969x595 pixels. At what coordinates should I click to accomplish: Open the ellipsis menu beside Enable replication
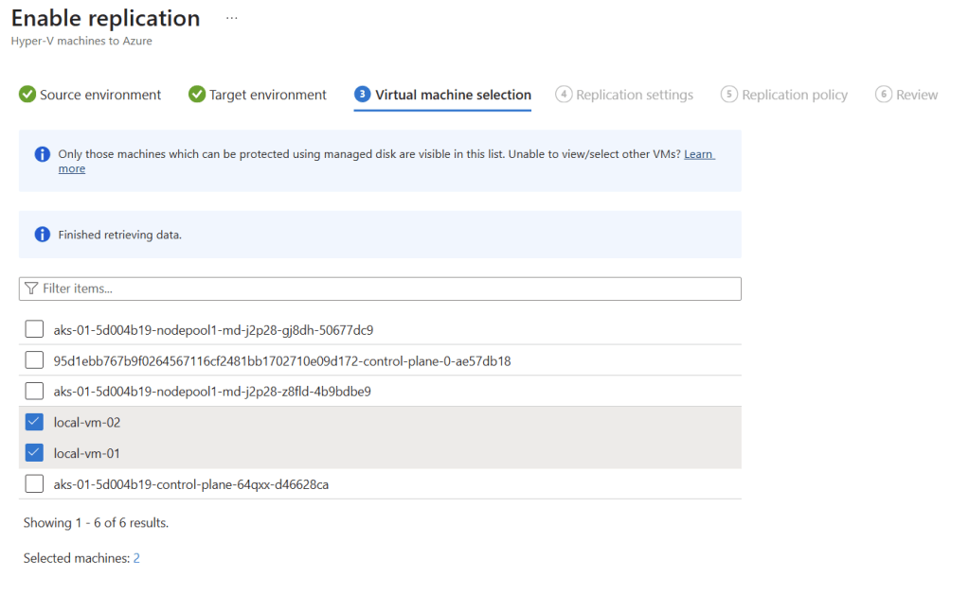click(231, 19)
